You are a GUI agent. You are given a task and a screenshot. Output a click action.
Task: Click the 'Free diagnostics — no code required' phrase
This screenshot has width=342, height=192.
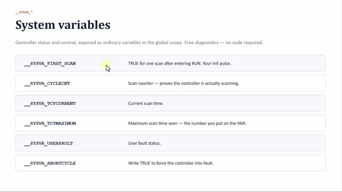(x=223, y=42)
